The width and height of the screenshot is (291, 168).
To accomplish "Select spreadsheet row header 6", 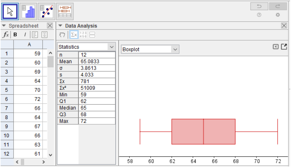I will pos(7,99).
